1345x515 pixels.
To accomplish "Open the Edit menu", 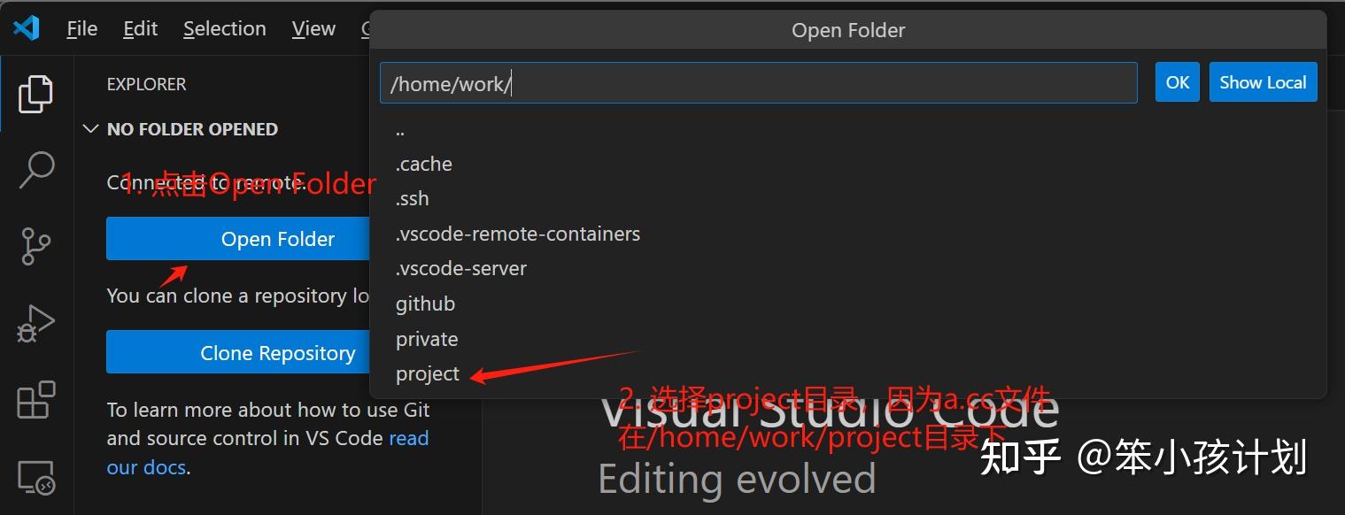I will point(140,27).
